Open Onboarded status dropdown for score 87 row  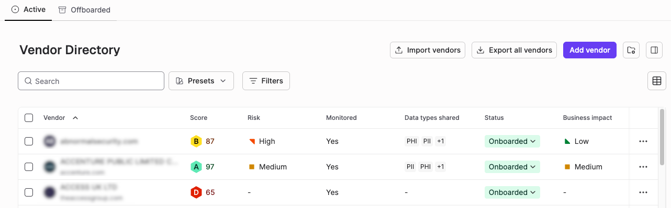(512, 141)
